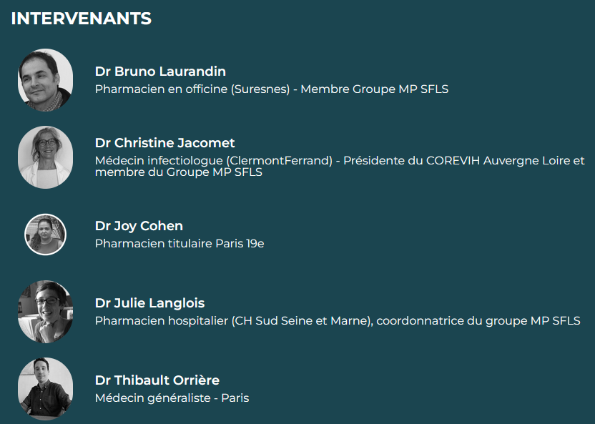
Task: Click Dr Joy Cohen's round portrait
Action: (46, 235)
